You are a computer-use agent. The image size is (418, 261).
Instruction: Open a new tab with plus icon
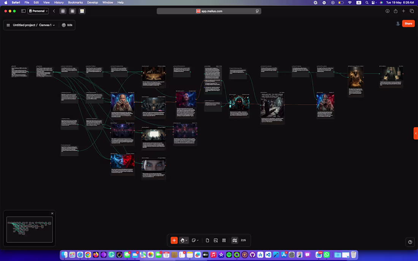click(x=404, y=11)
